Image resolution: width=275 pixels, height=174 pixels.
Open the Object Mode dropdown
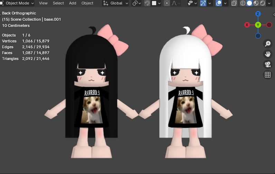pos(17,3)
